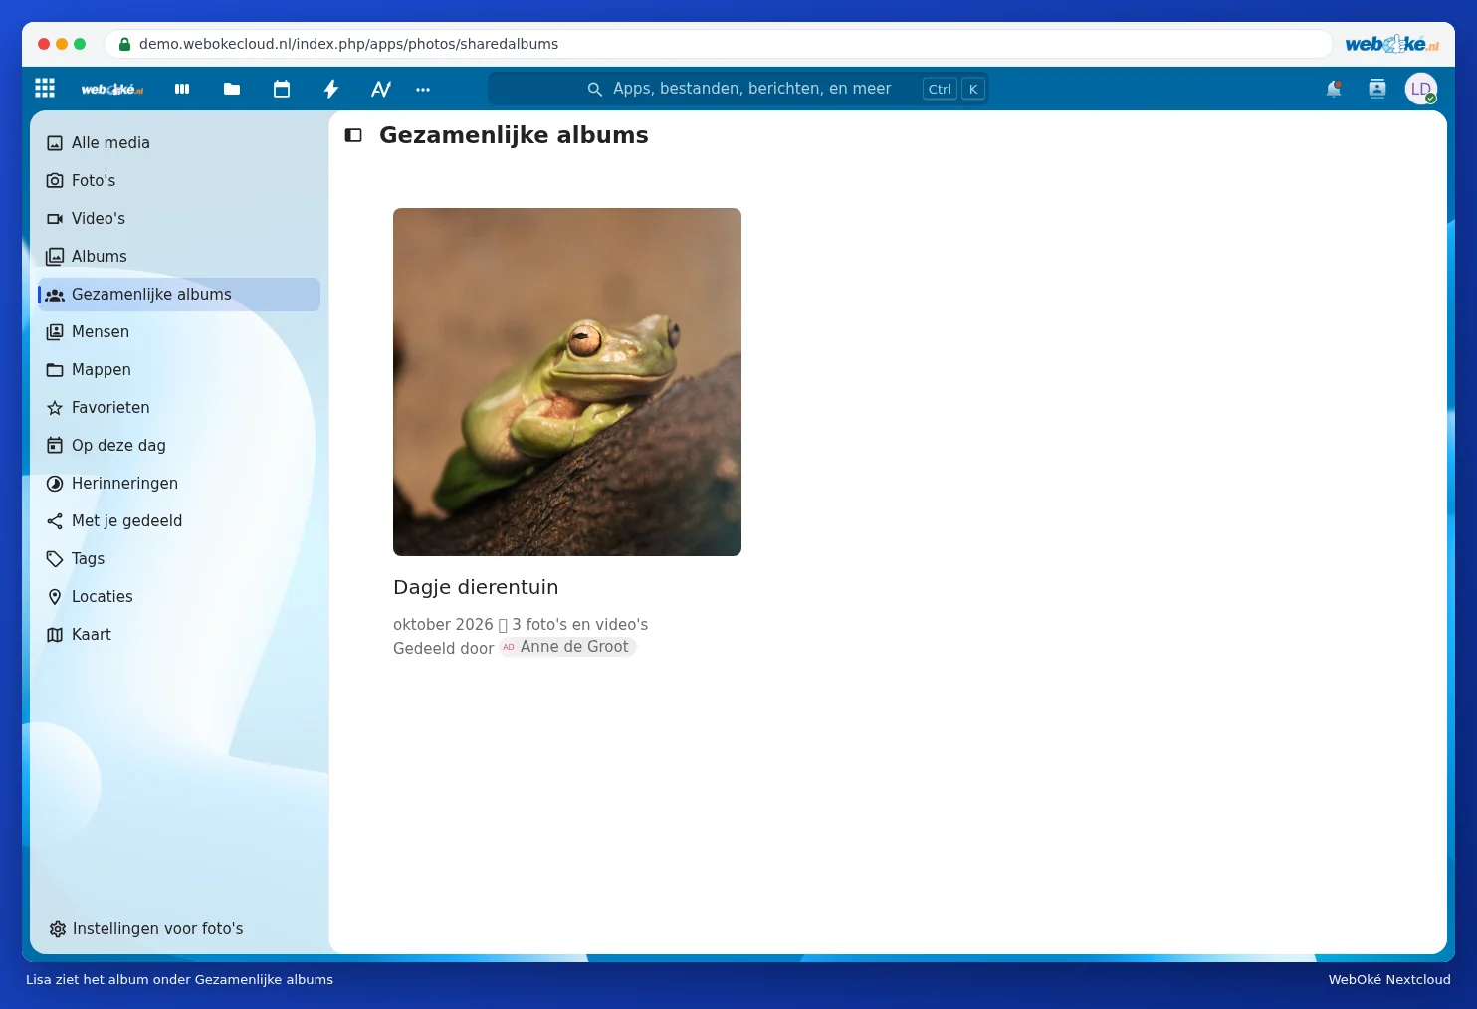Open Op deze dag

point(179,446)
